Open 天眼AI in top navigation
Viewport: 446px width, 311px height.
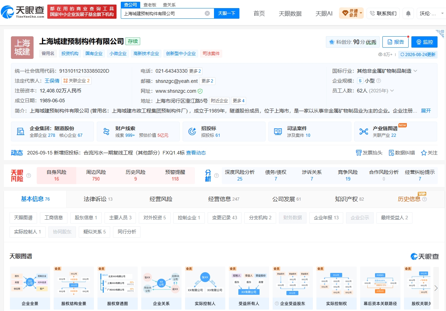(x=324, y=13)
